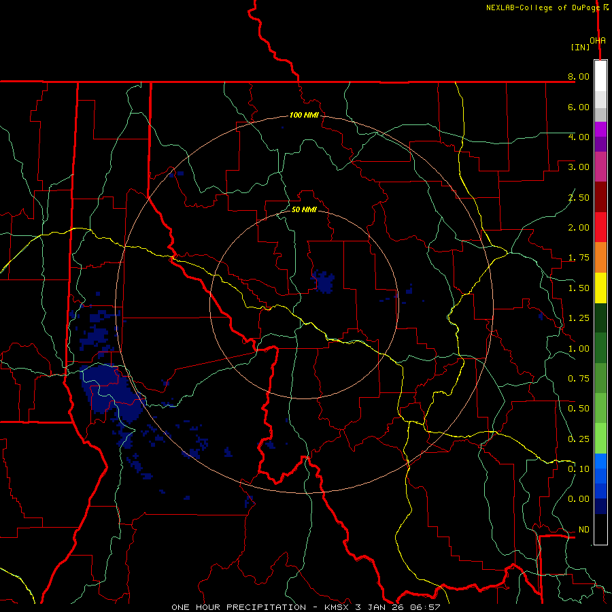
Task: Pick the bright magenta legend swatch
Action: pos(600,129)
